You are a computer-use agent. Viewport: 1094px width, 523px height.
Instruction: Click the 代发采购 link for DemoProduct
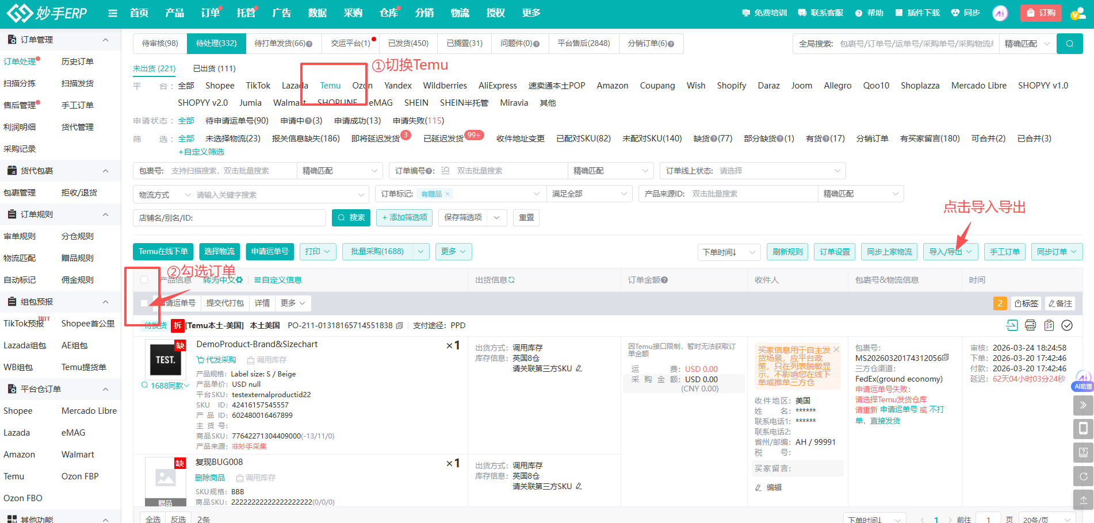(x=216, y=360)
